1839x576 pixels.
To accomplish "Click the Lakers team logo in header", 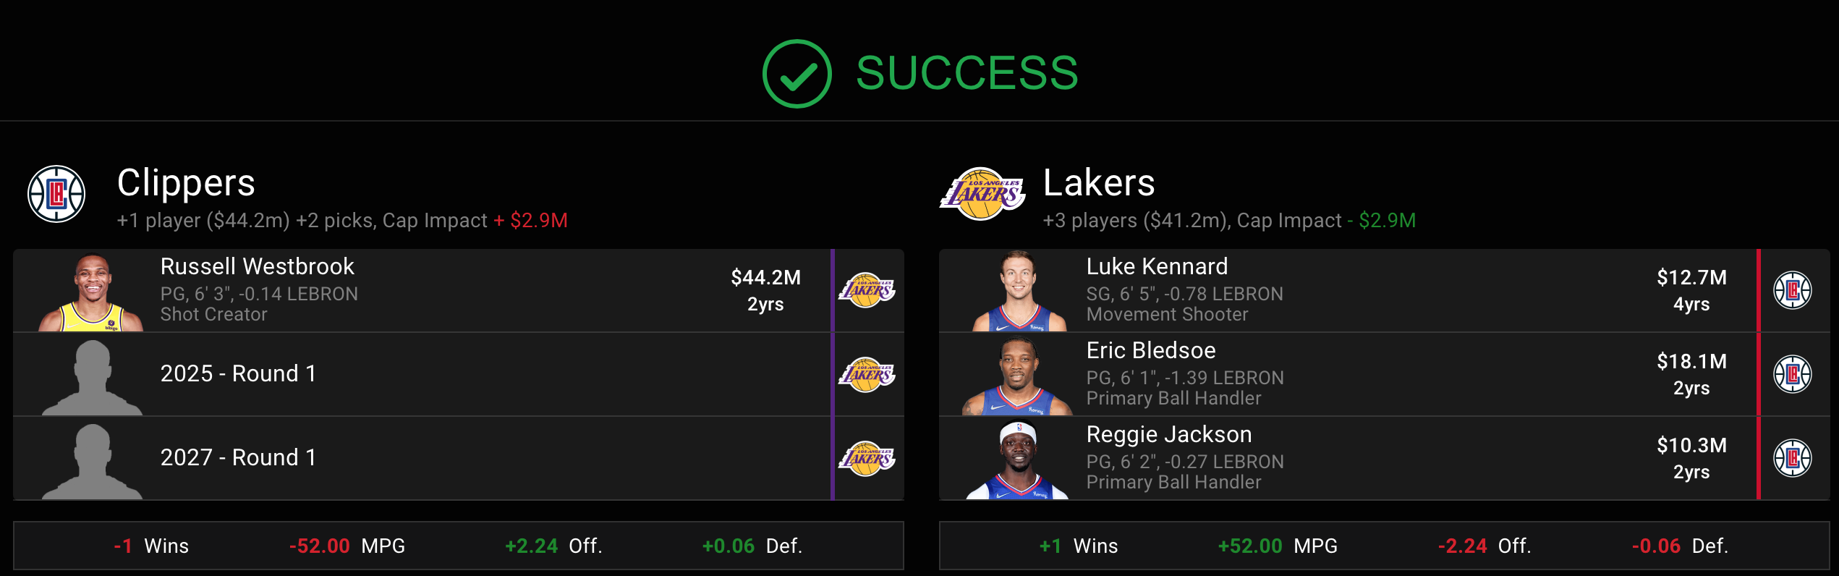I will pos(982,194).
